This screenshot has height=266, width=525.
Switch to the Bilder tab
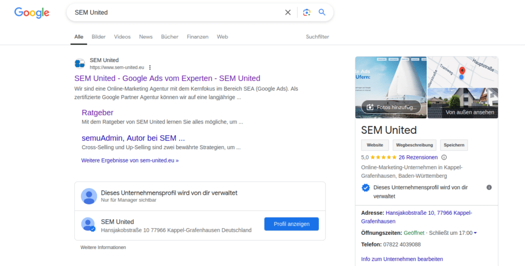click(98, 37)
